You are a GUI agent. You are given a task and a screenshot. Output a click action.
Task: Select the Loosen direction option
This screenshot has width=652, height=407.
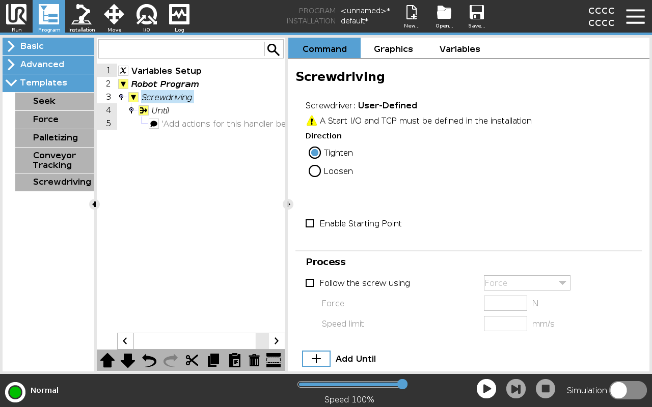point(315,171)
